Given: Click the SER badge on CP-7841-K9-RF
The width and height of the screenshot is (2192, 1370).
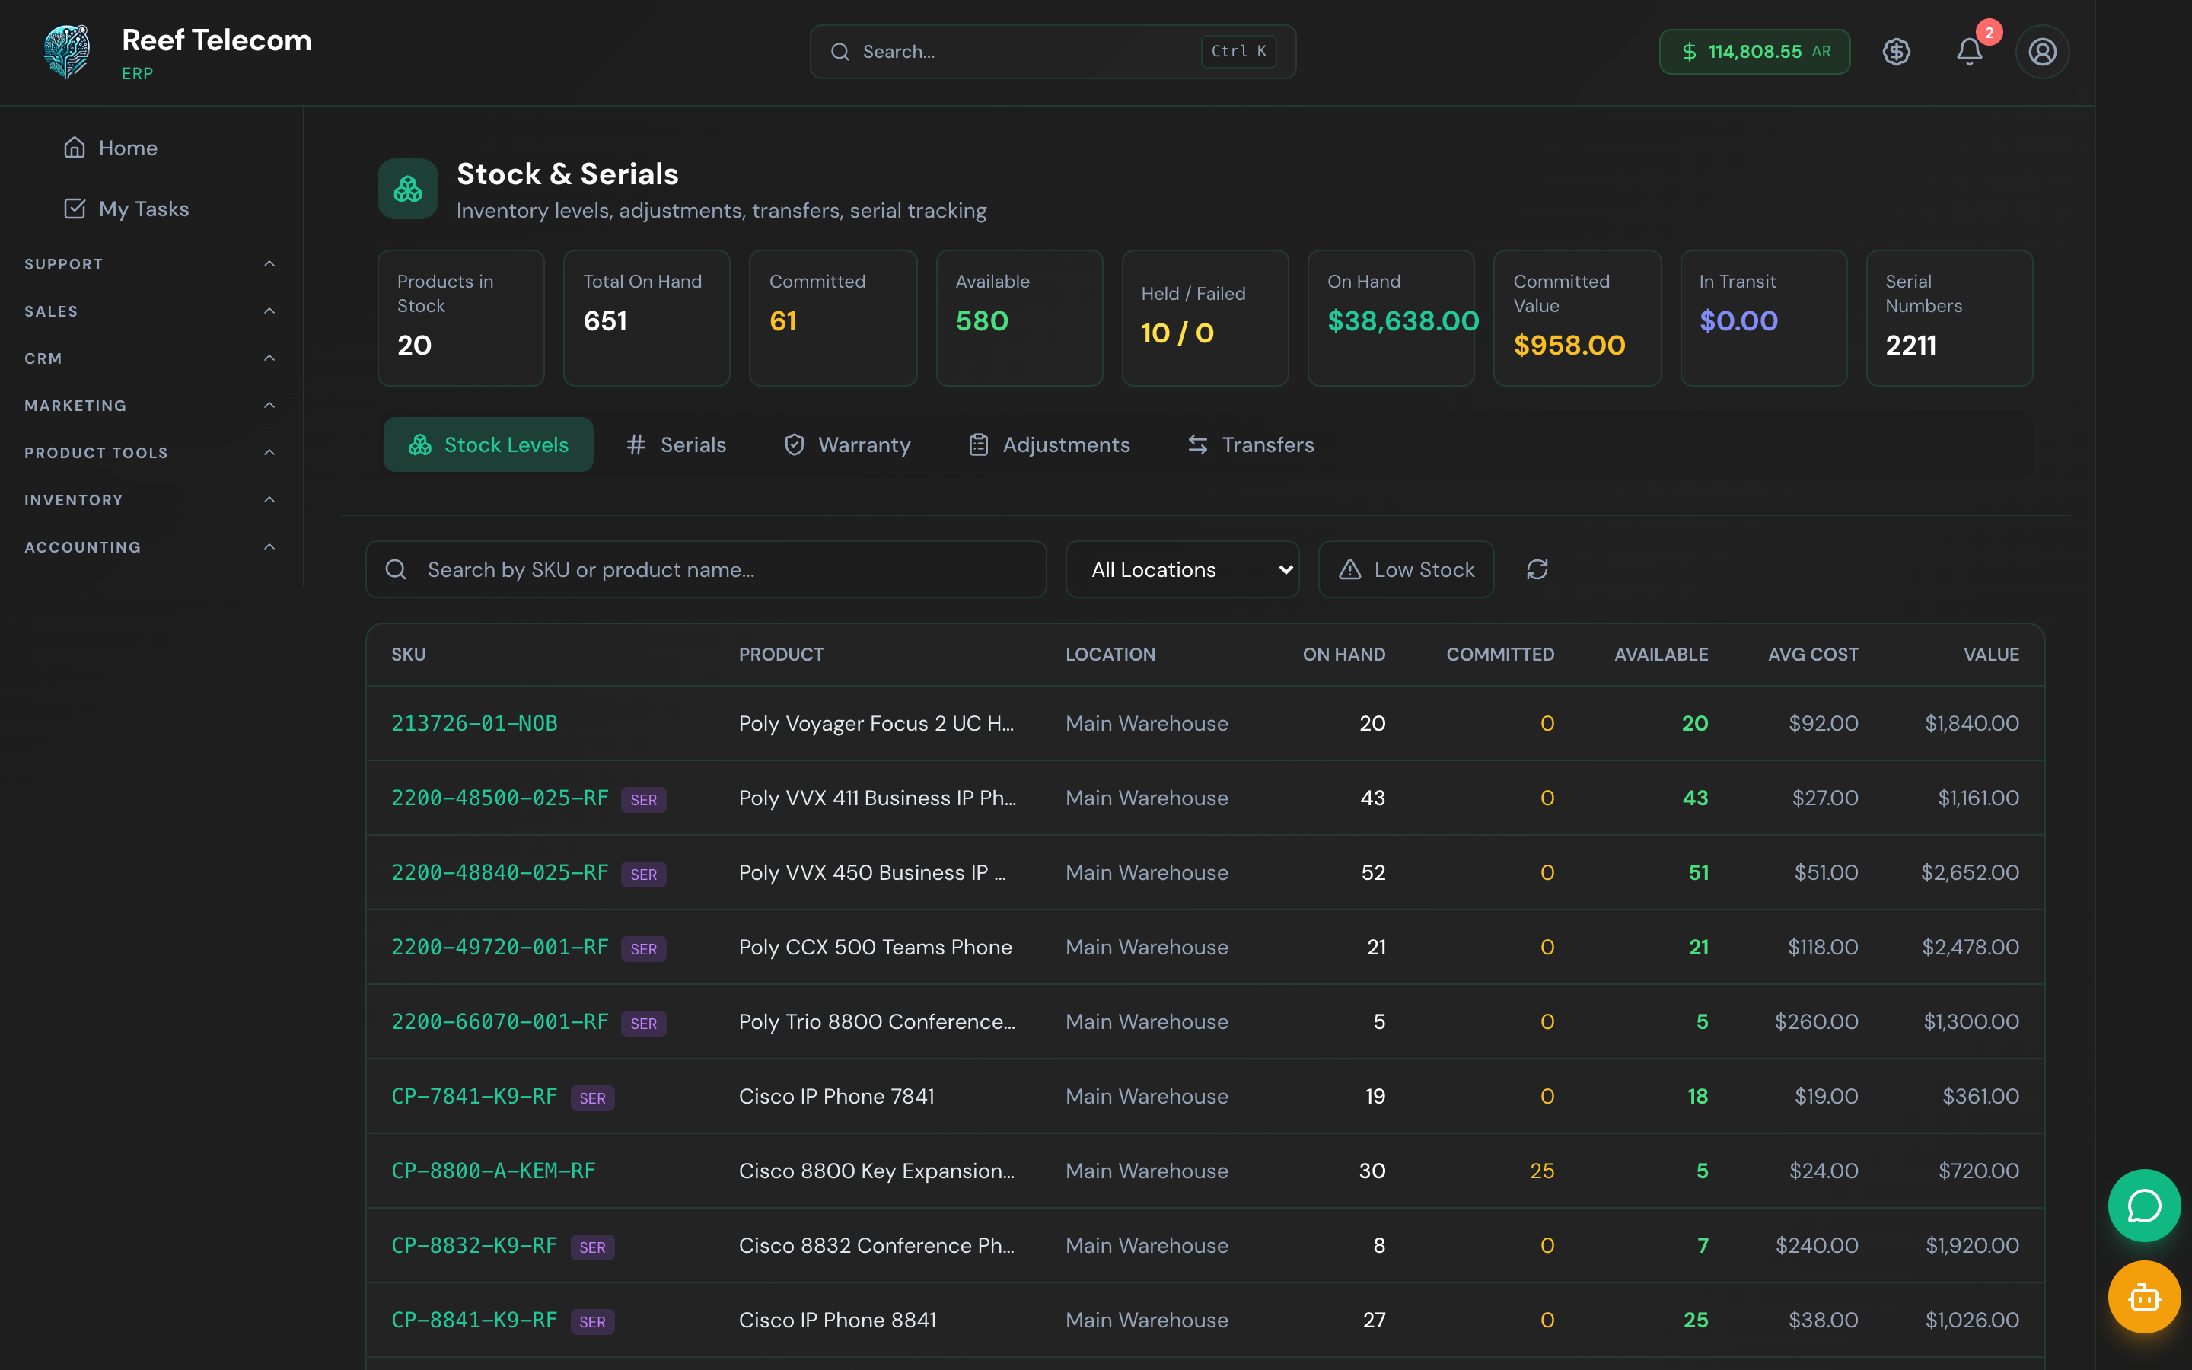Looking at the screenshot, I should coord(592,1098).
